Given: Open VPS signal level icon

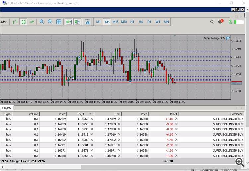Looking at the screenshot, I should tap(230, 22).
